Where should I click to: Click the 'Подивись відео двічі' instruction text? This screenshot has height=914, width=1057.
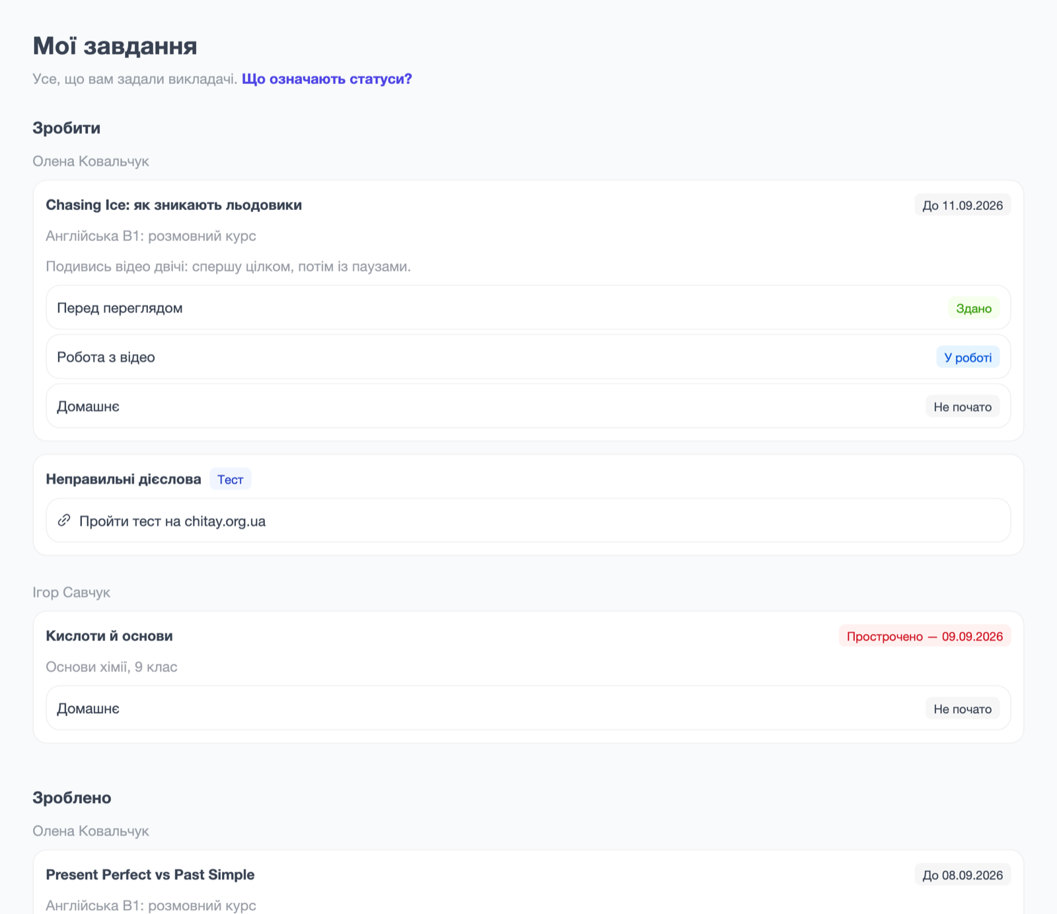(x=229, y=267)
